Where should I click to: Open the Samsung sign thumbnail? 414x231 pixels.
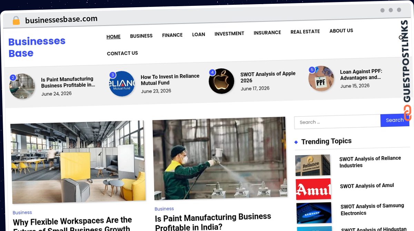point(314,213)
